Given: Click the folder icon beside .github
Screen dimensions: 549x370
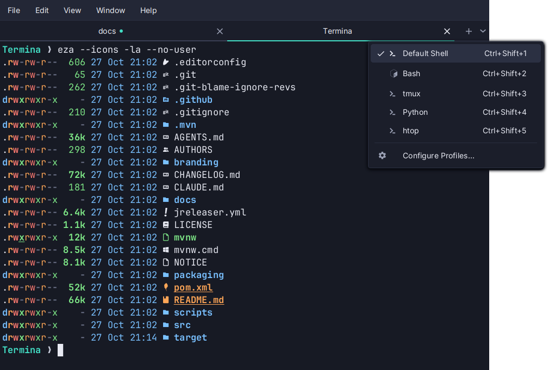Looking at the screenshot, I should click(166, 100).
